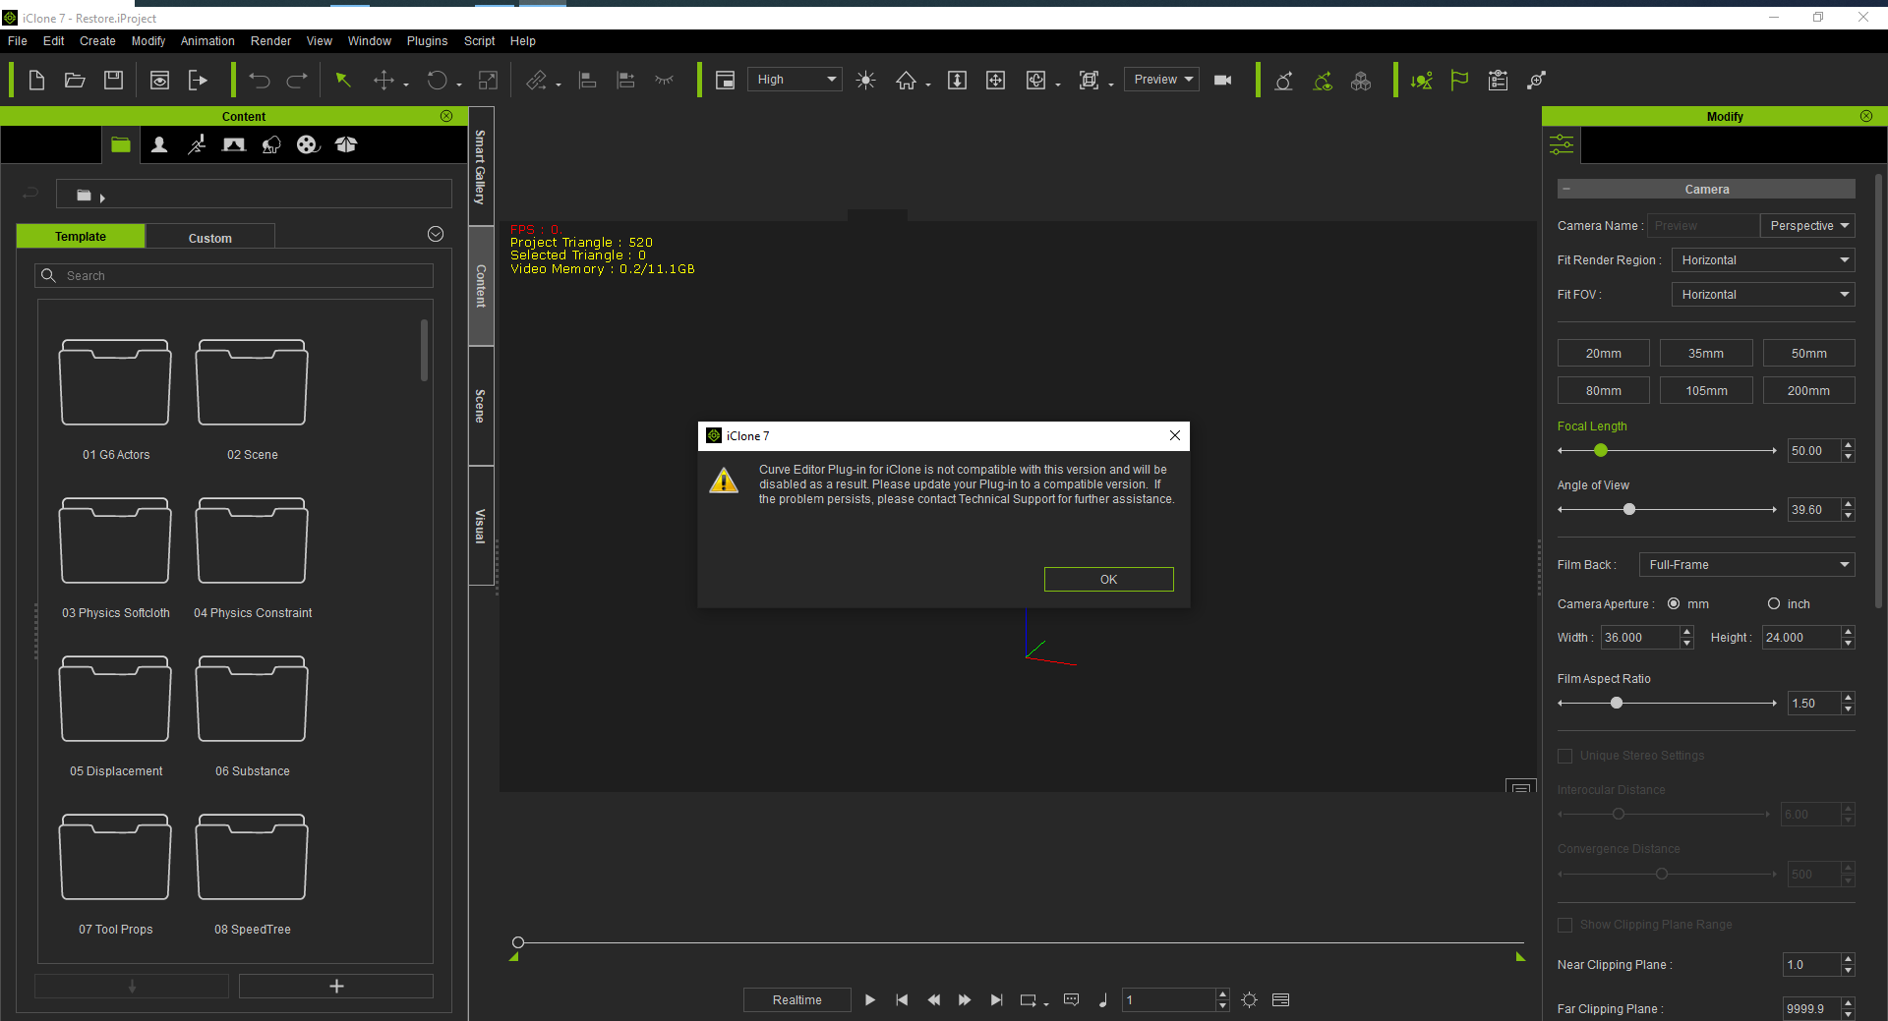
Task: Open the Animation tab in Content panel
Action: 197,145
